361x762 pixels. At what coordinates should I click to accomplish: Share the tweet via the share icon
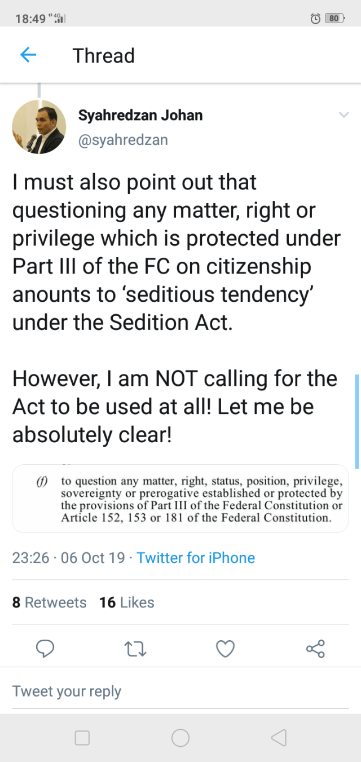(x=315, y=649)
